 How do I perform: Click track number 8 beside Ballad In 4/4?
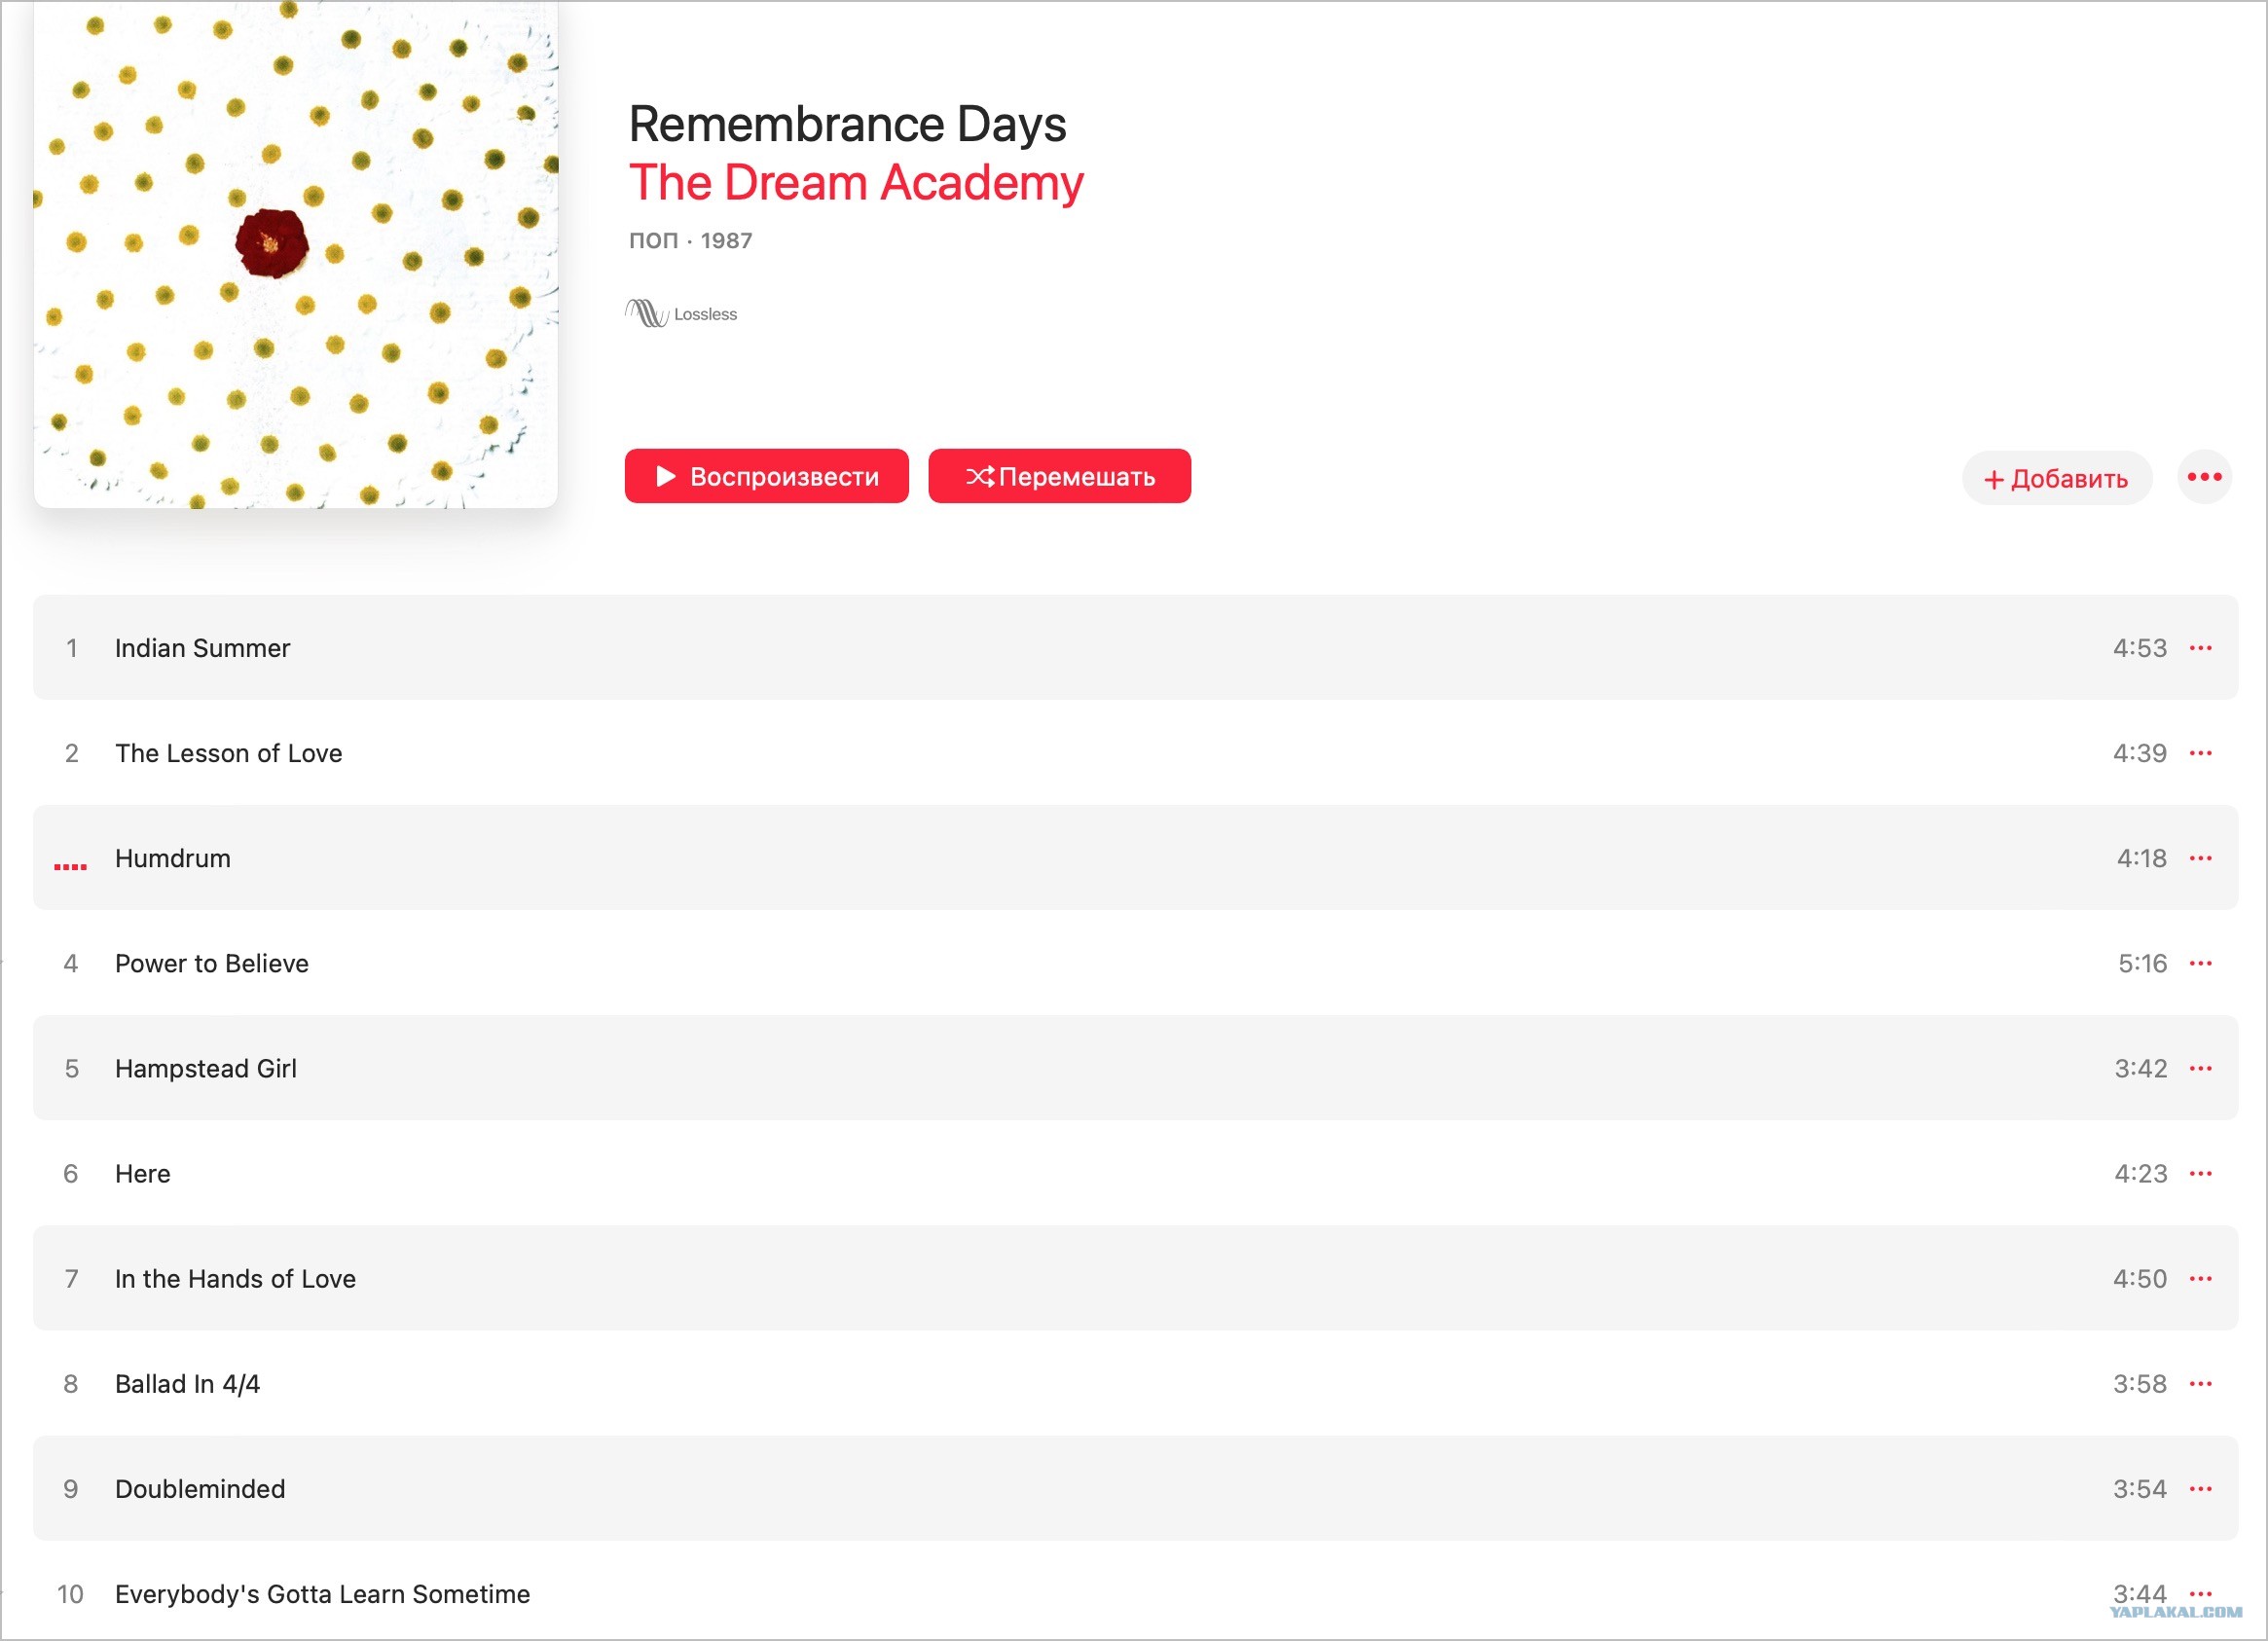pyautogui.click(x=71, y=1383)
